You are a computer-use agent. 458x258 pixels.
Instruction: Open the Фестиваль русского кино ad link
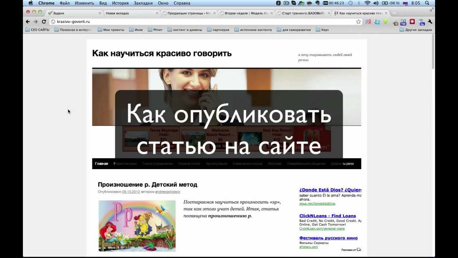coord(328,238)
